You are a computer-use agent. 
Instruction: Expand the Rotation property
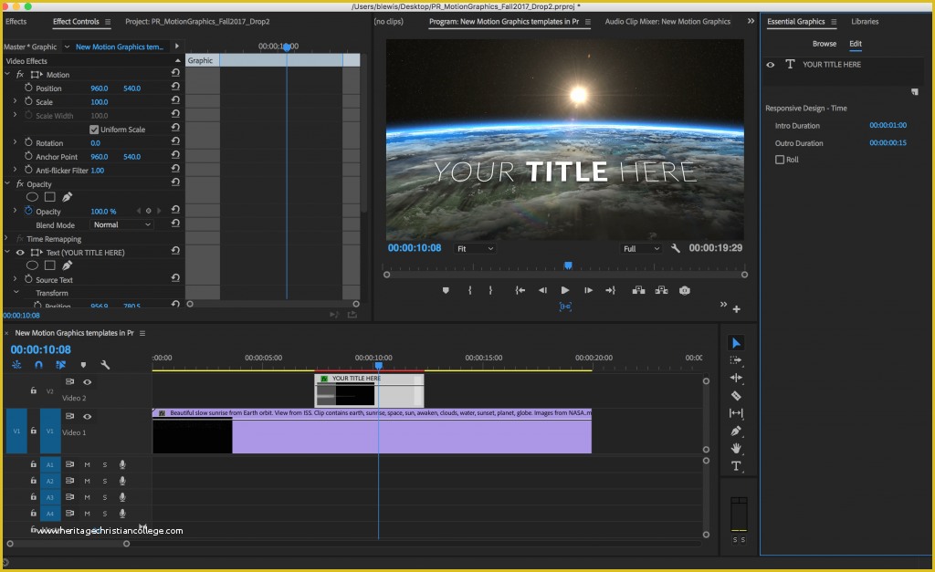tap(15, 142)
